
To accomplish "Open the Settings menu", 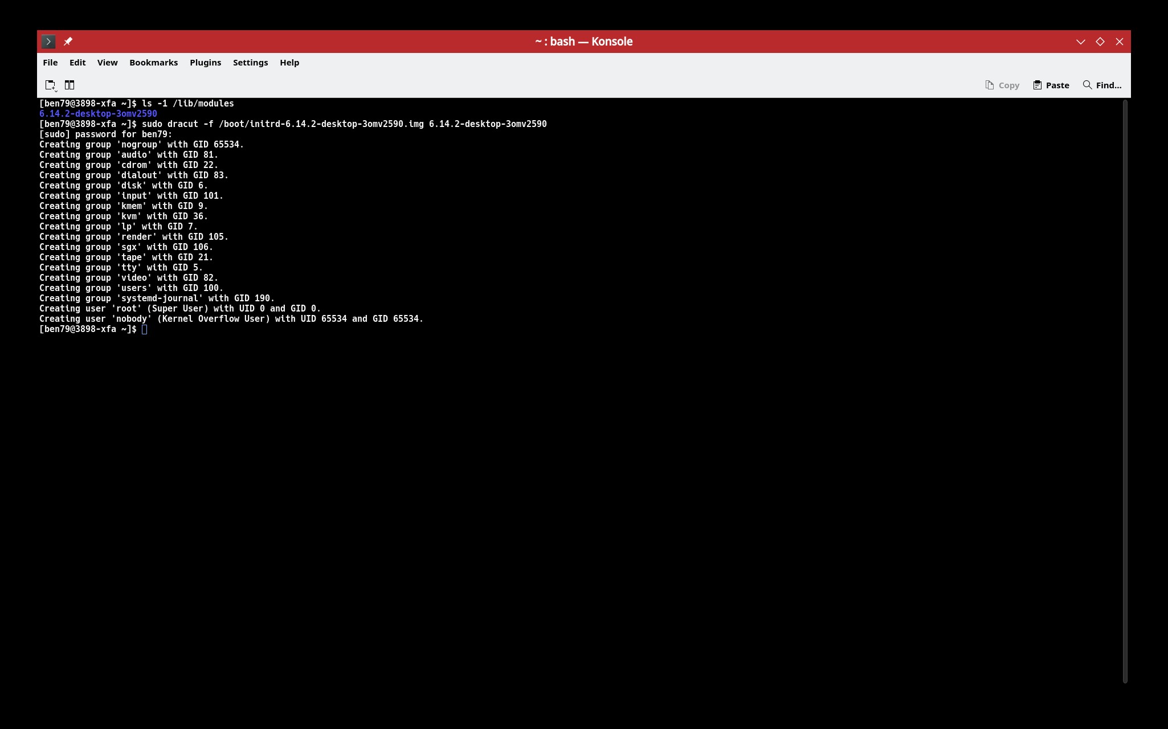I will point(250,63).
